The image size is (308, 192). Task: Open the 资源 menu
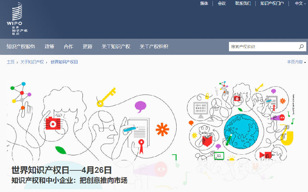click(x=87, y=47)
